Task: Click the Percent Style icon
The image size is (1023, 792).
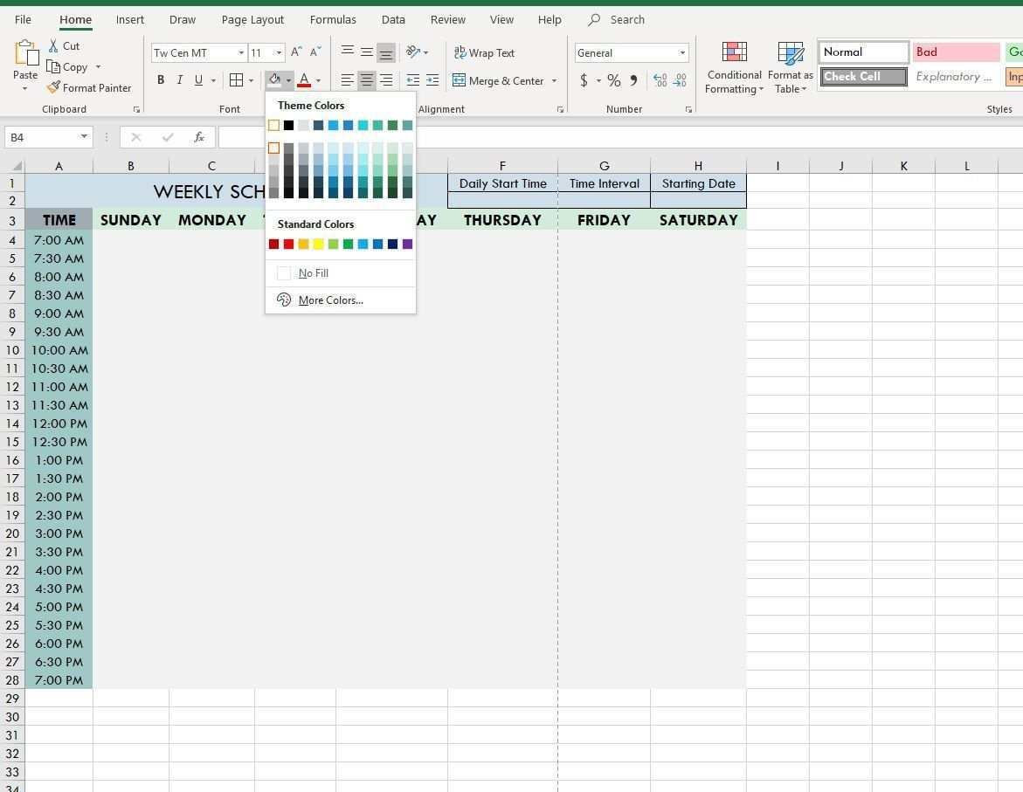Action: click(614, 81)
